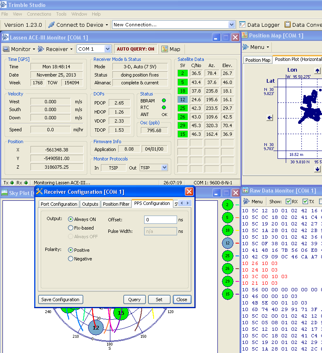The width and height of the screenshot is (322, 353).
Task: Click satellite 2 green circle in legend
Action: click(x=228, y=205)
